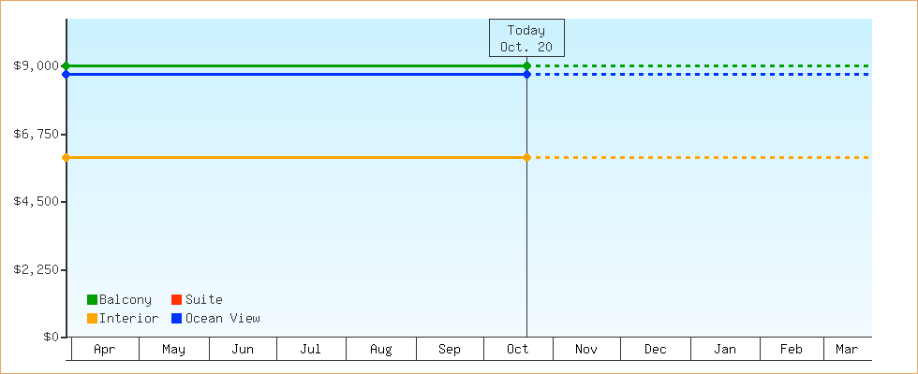Click the blue Ocean View point at today

click(527, 74)
